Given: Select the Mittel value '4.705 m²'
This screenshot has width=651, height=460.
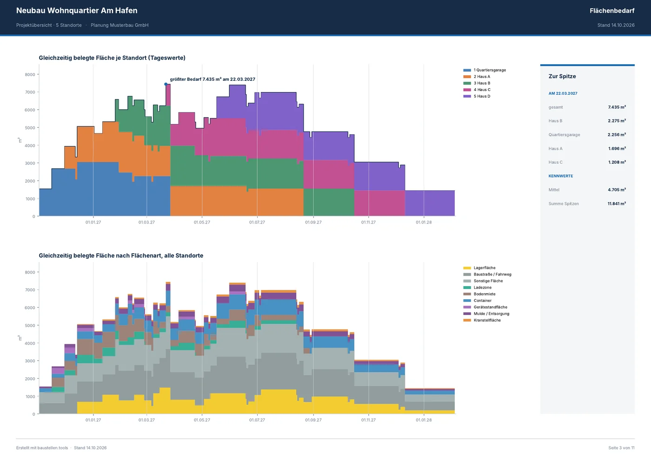Looking at the screenshot, I should (x=617, y=190).
